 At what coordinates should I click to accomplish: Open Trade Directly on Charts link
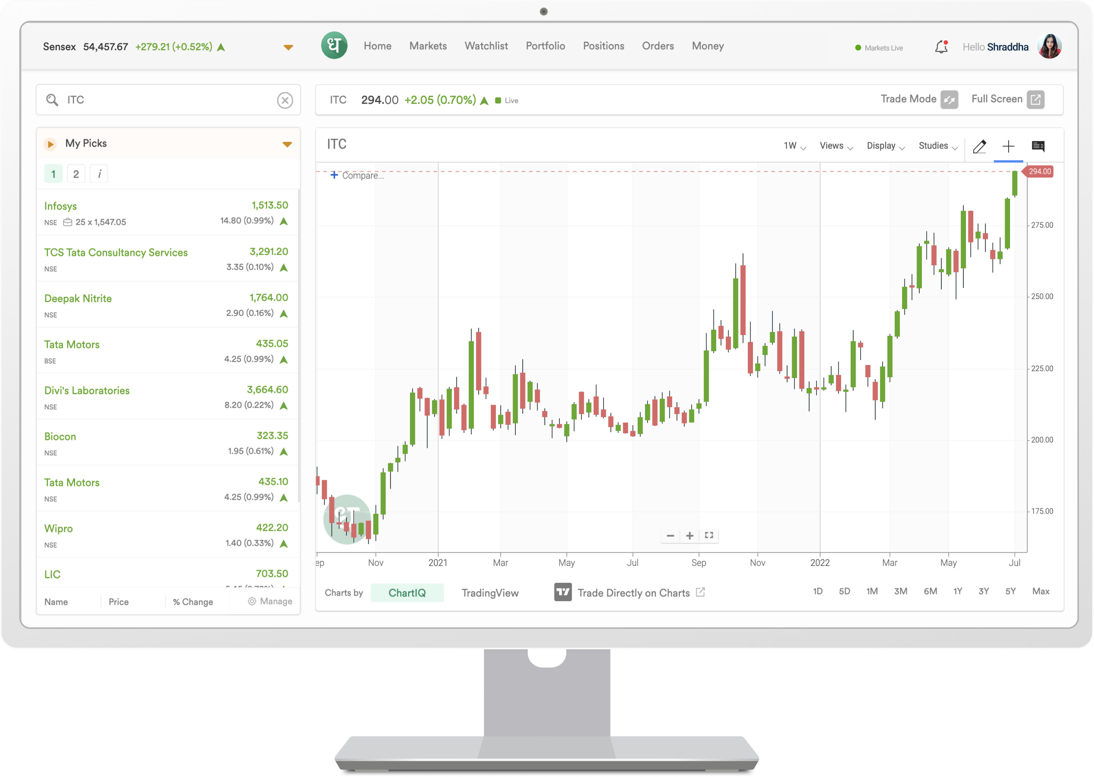pyautogui.click(x=641, y=592)
